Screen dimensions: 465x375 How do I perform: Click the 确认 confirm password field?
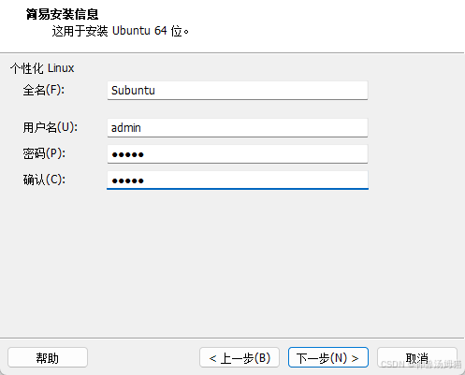pos(238,180)
